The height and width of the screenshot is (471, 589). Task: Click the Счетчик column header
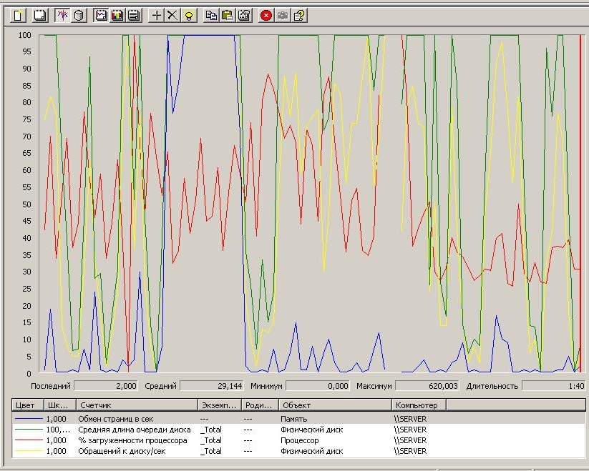136,405
